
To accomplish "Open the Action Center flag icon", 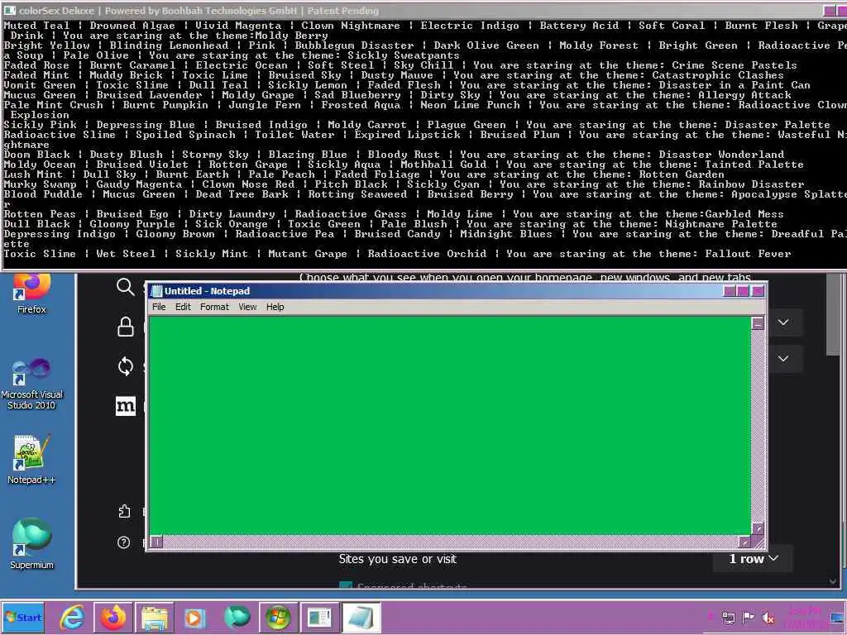I will [x=748, y=618].
